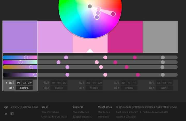
Task: Click the Creative Cloud logo icon
Action: (x=6, y=107)
